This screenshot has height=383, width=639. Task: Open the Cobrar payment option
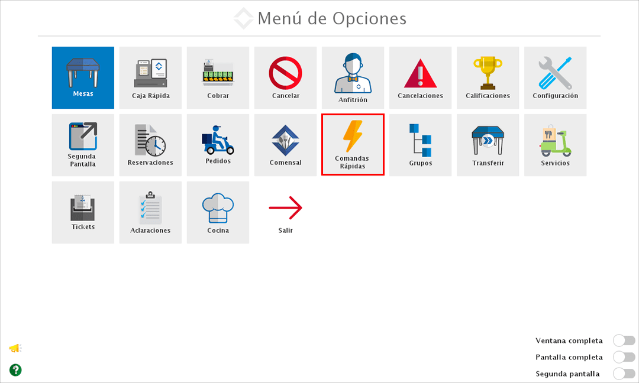pos(218,77)
